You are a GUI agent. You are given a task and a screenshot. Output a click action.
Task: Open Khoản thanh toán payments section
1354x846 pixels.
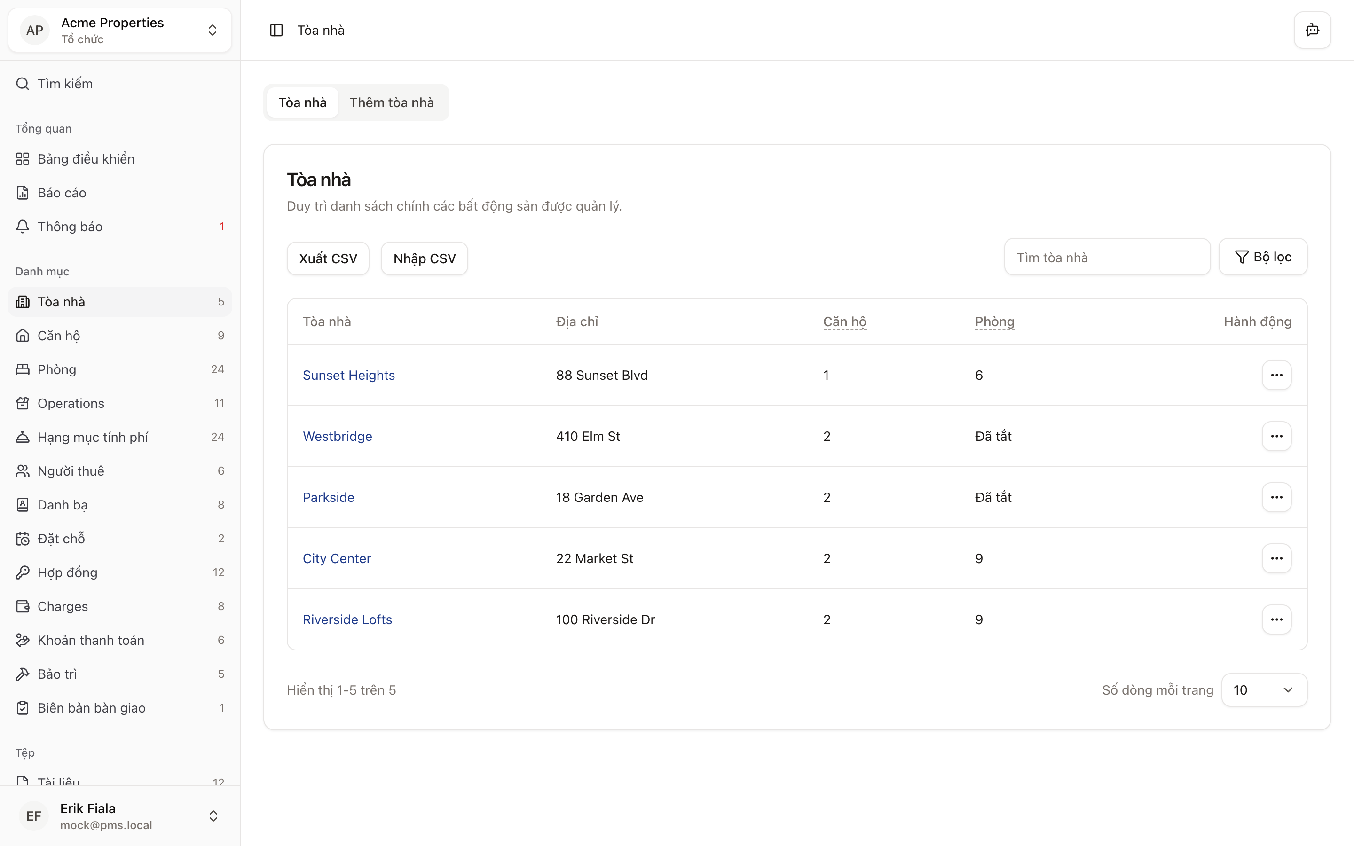(91, 640)
